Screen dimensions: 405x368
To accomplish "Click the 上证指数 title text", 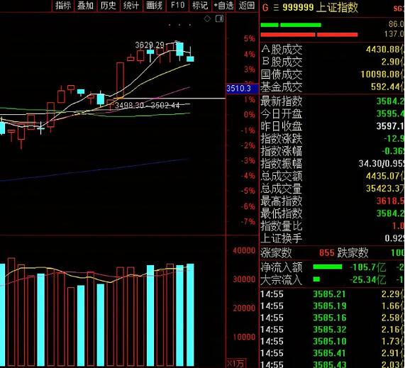I will coord(337,7).
